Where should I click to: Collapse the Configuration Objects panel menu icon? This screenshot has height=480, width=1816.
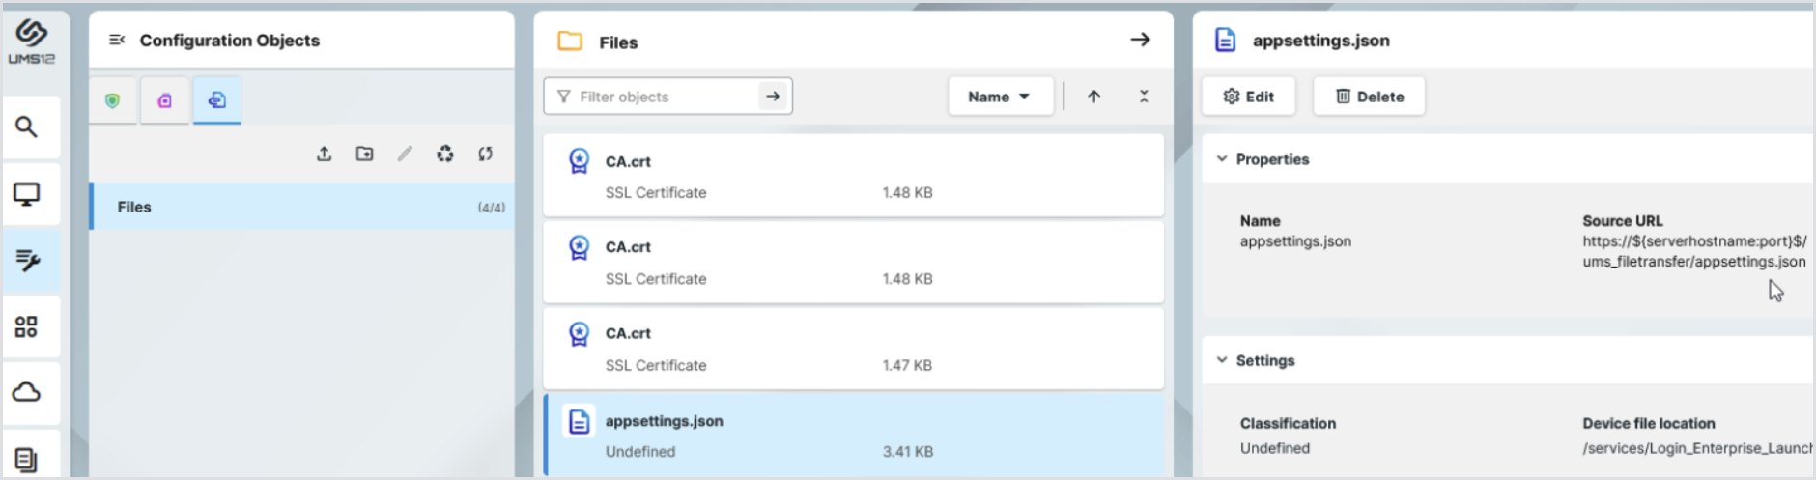click(x=117, y=40)
